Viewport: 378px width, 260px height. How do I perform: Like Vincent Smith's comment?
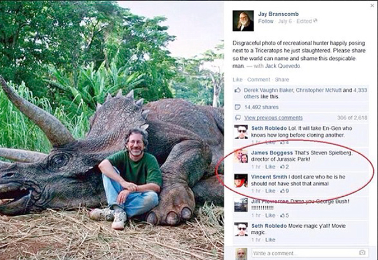point(269,191)
